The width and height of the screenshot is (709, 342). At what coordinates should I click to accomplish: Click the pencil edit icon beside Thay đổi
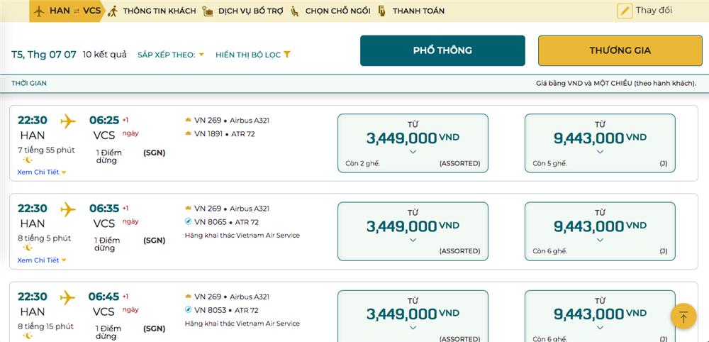pyautogui.click(x=624, y=11)
